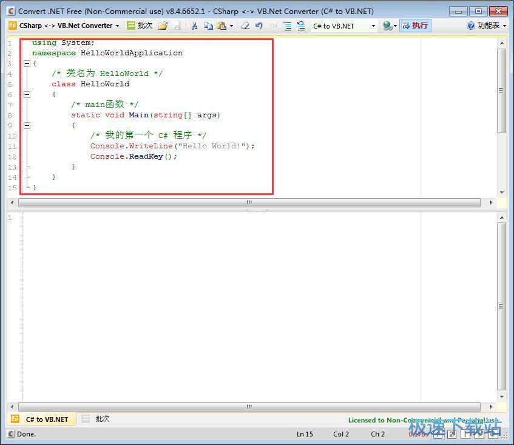
Task: Click the Paste clipboard icon
Action: point(221,26)
